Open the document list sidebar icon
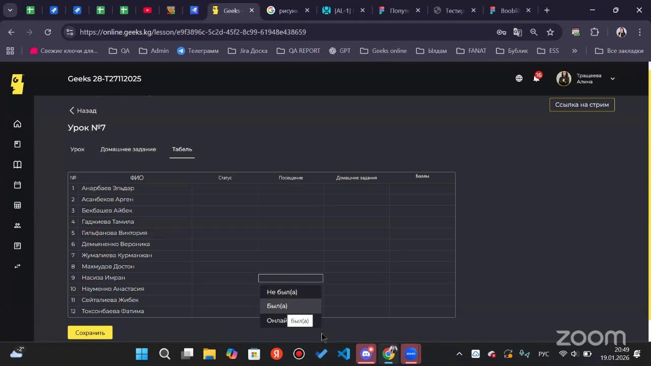Viewport: 651px width, 366px height. click(17, 246)
